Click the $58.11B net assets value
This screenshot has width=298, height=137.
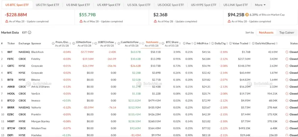pyautogui.click(x=156, y=52)
